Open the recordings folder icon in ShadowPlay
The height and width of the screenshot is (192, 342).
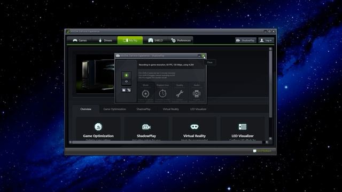tap(123, 90)
